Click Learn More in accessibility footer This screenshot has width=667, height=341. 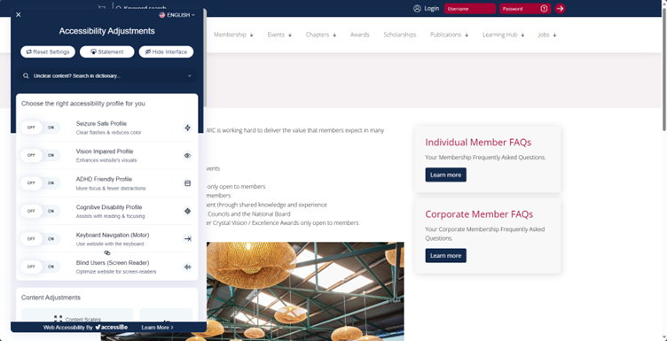[157, 328]
